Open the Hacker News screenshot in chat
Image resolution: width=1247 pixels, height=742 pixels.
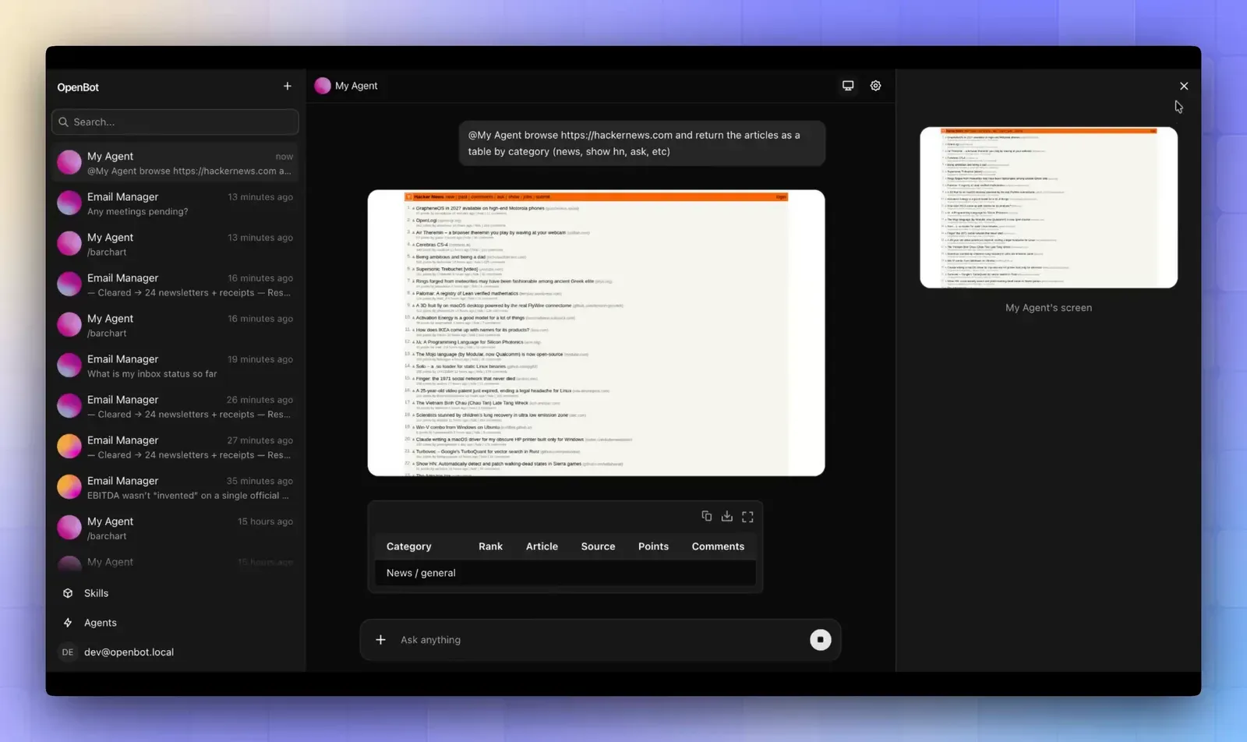[596, 333]
